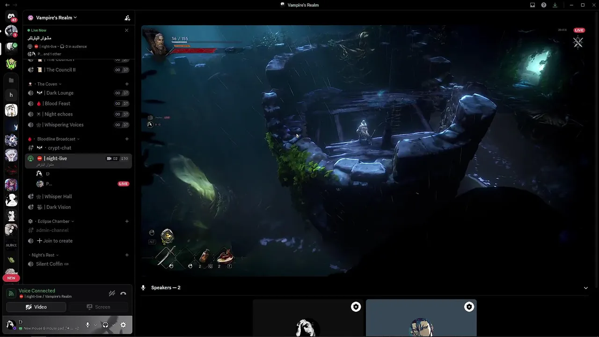Image resolution: width=599 pixels, height=337 pixels.
Task: Add a channel to Bloodline Broadcast category
Action: [127, 139]
